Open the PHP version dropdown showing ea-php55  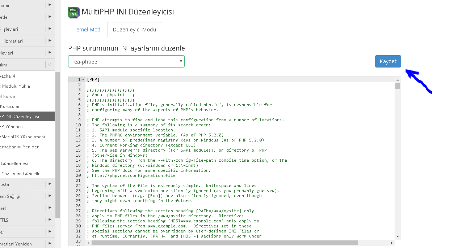[x=126, y=61]
